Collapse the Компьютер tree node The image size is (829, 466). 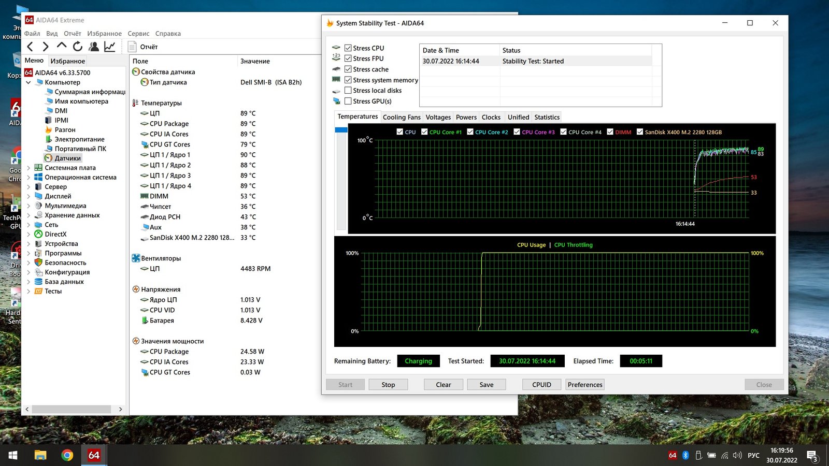28,82
